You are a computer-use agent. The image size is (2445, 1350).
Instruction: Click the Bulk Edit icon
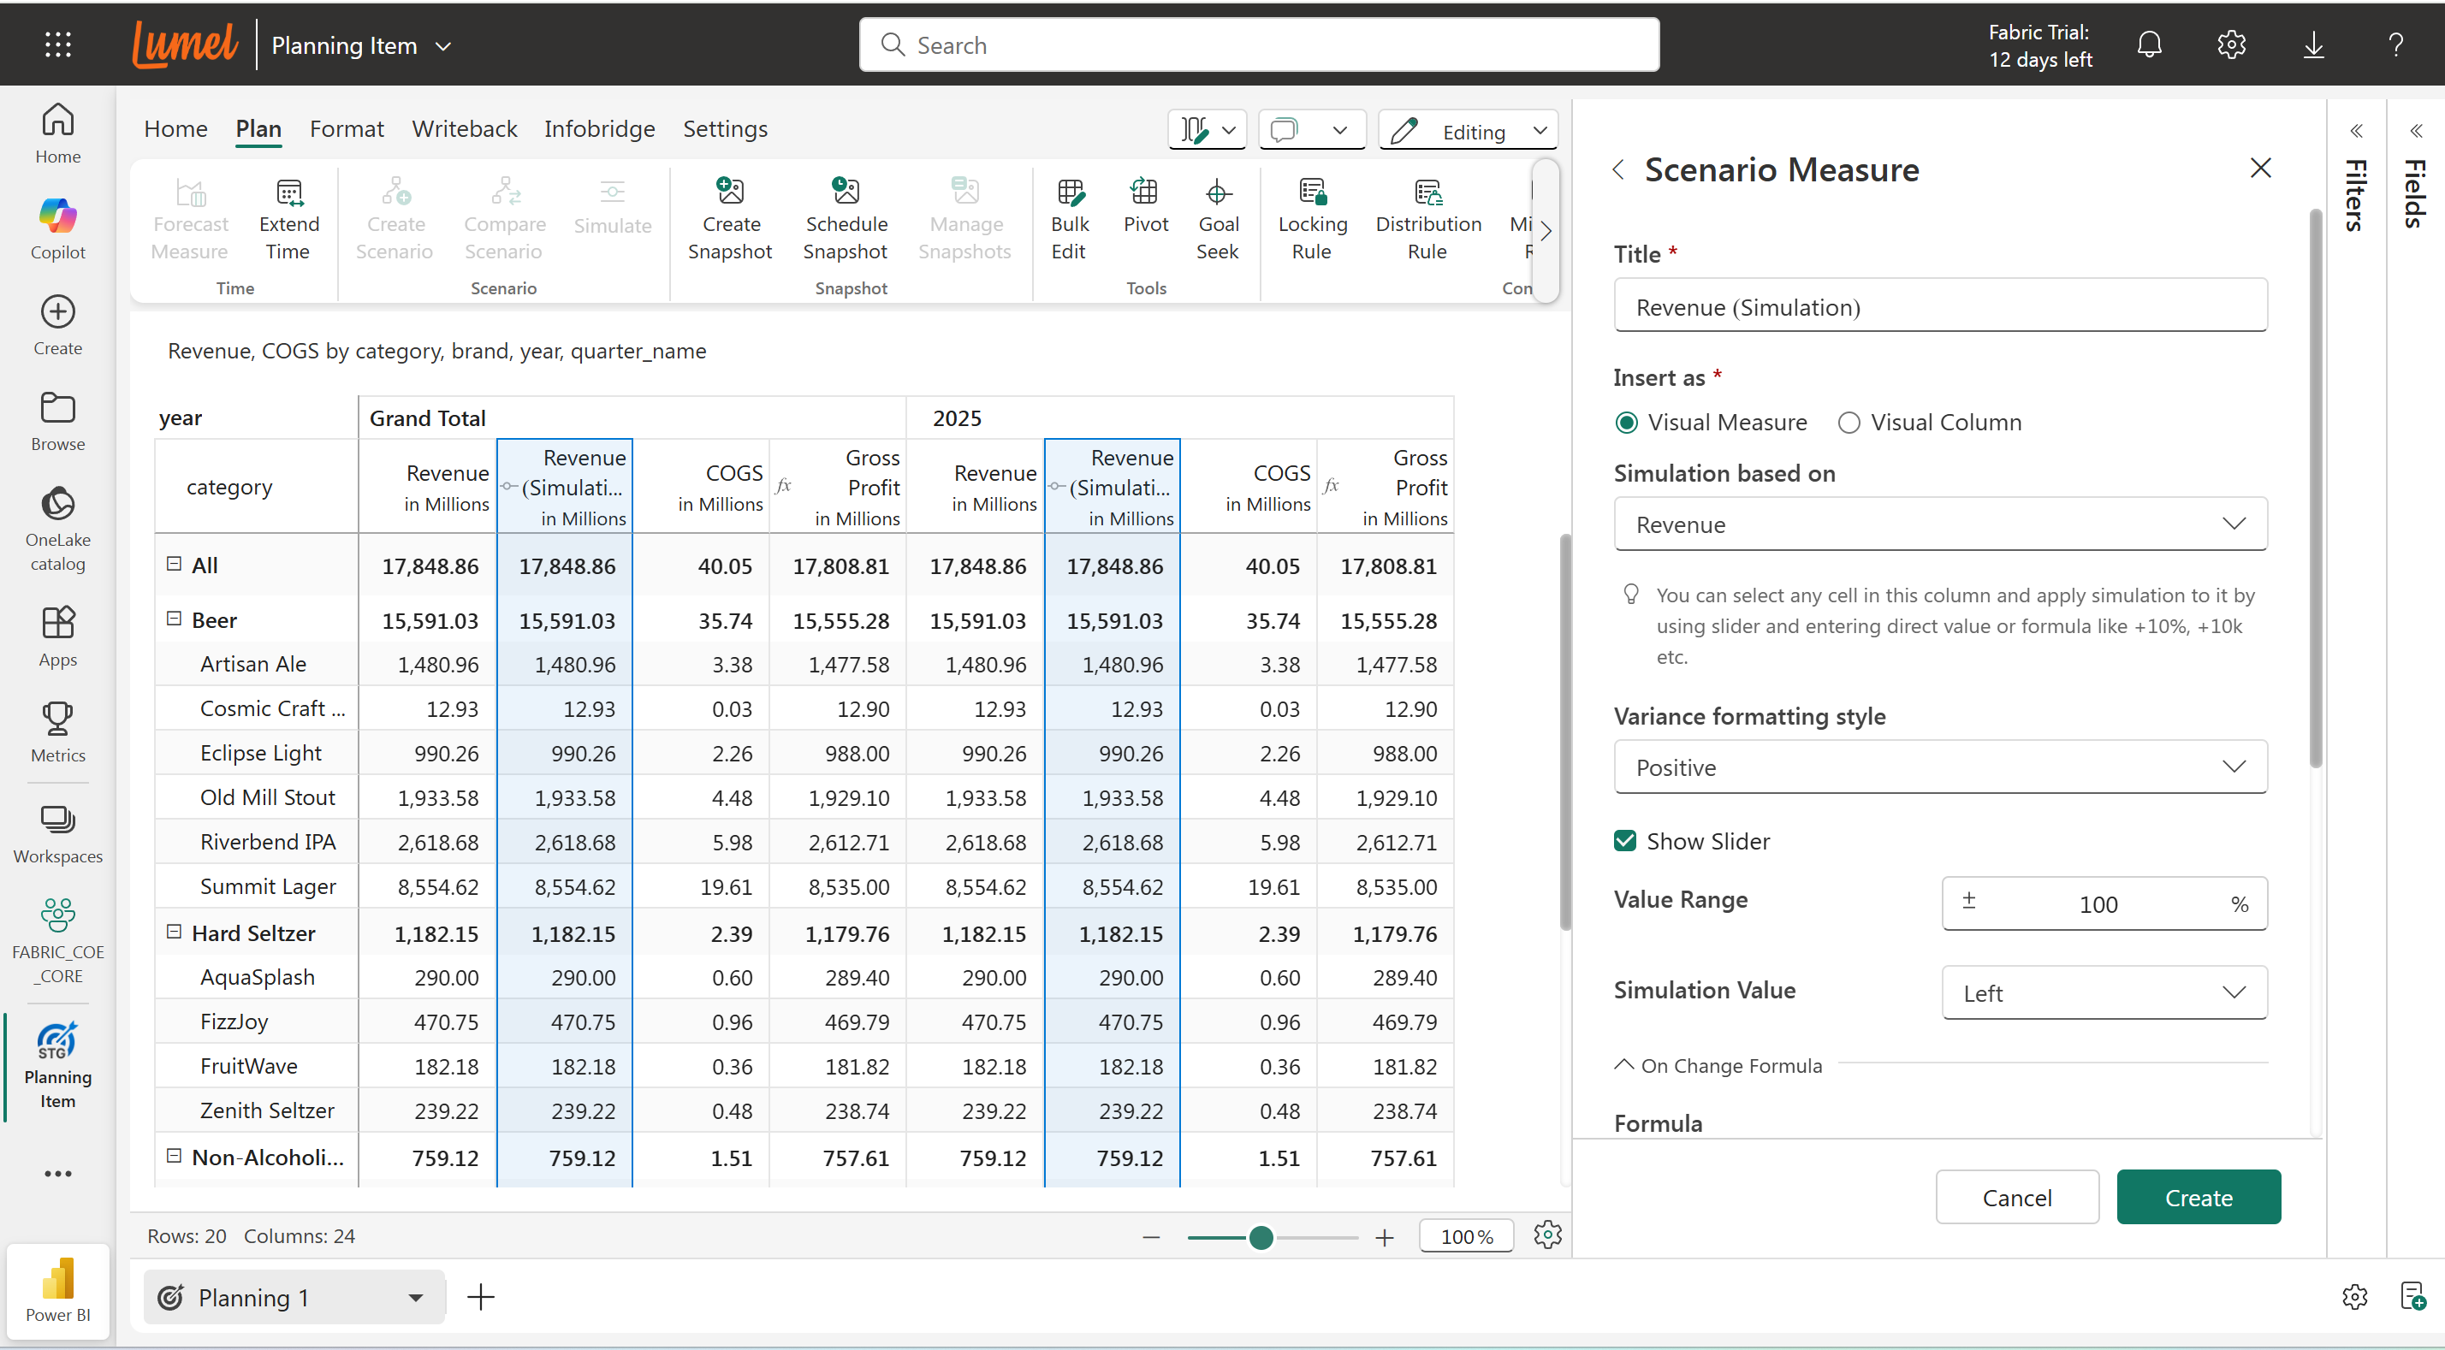point(1070,192)
